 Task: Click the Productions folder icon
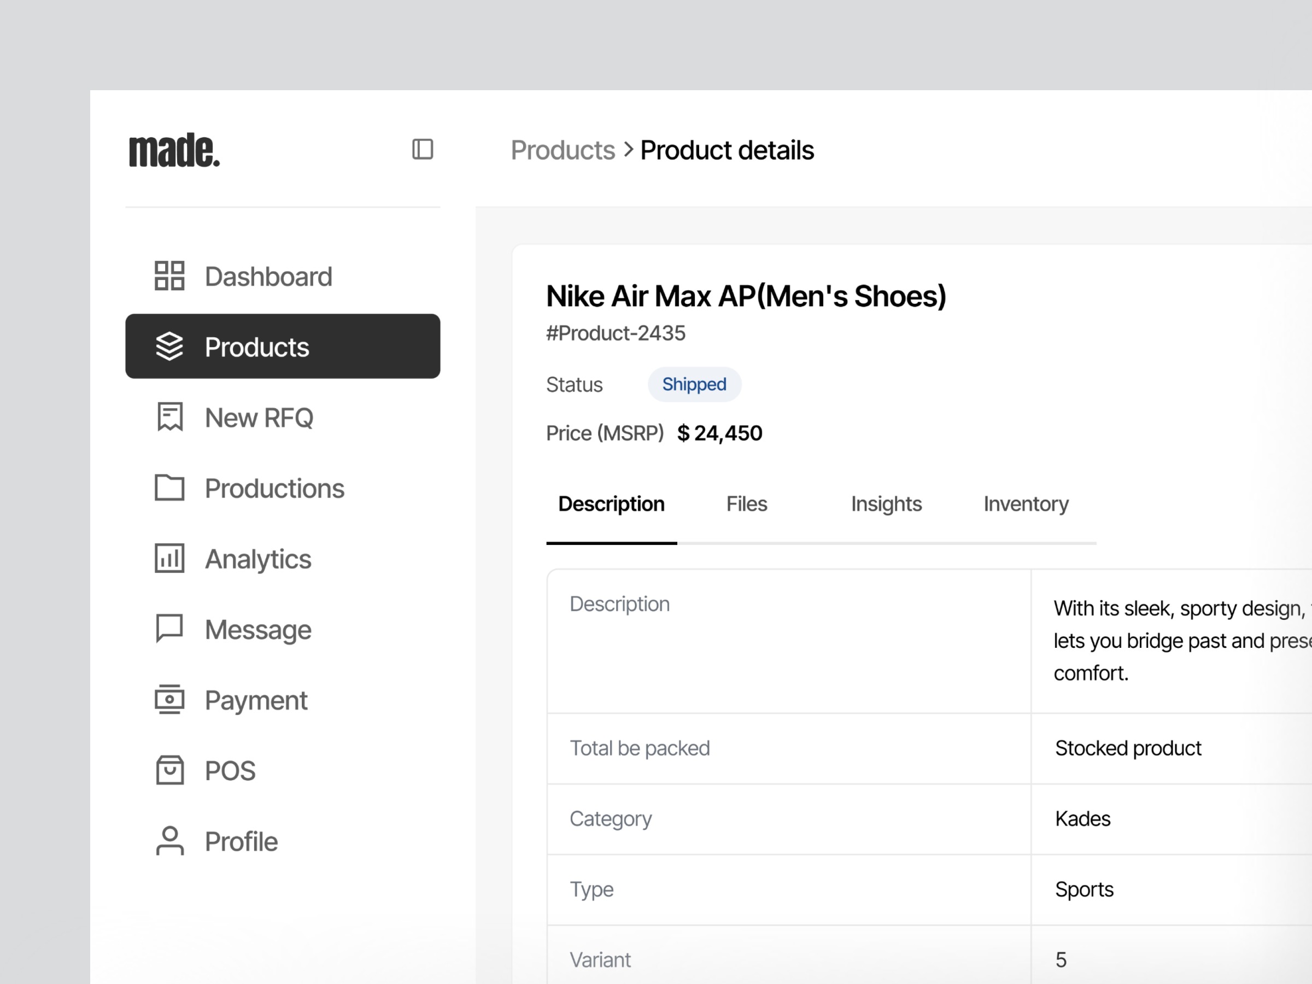tap(169, 488)
